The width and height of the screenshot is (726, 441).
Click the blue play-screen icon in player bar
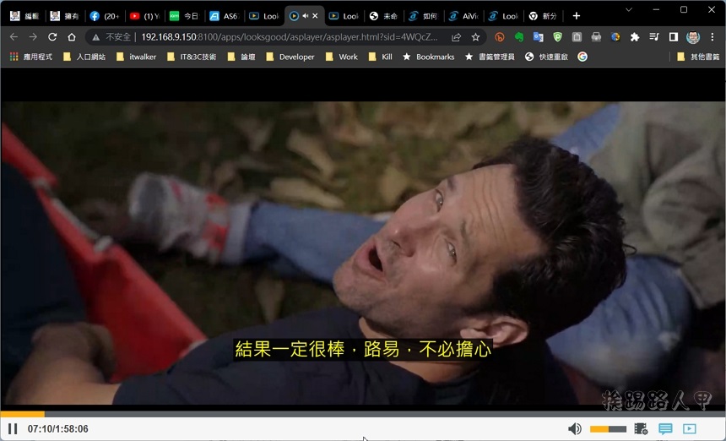point(690,429)
